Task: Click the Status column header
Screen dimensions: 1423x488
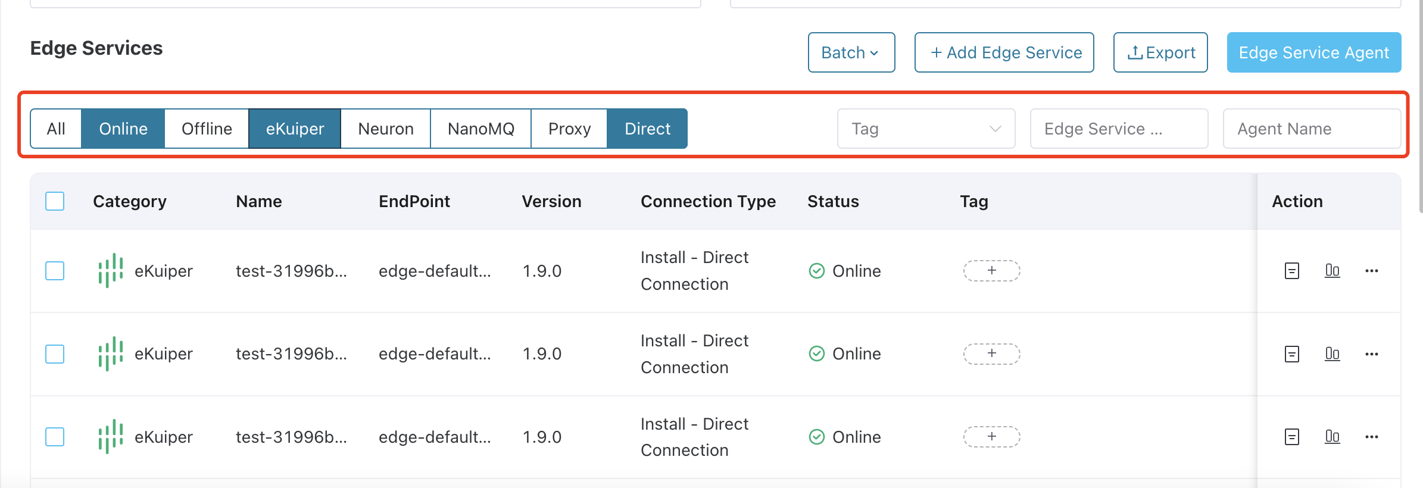Action: (833, 201)
